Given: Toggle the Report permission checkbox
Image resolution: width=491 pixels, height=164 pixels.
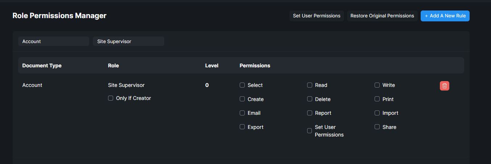Looking at the screenshot, I should pos(310,113).
